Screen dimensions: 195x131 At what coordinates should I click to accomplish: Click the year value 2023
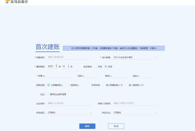(x=50, y=66)
